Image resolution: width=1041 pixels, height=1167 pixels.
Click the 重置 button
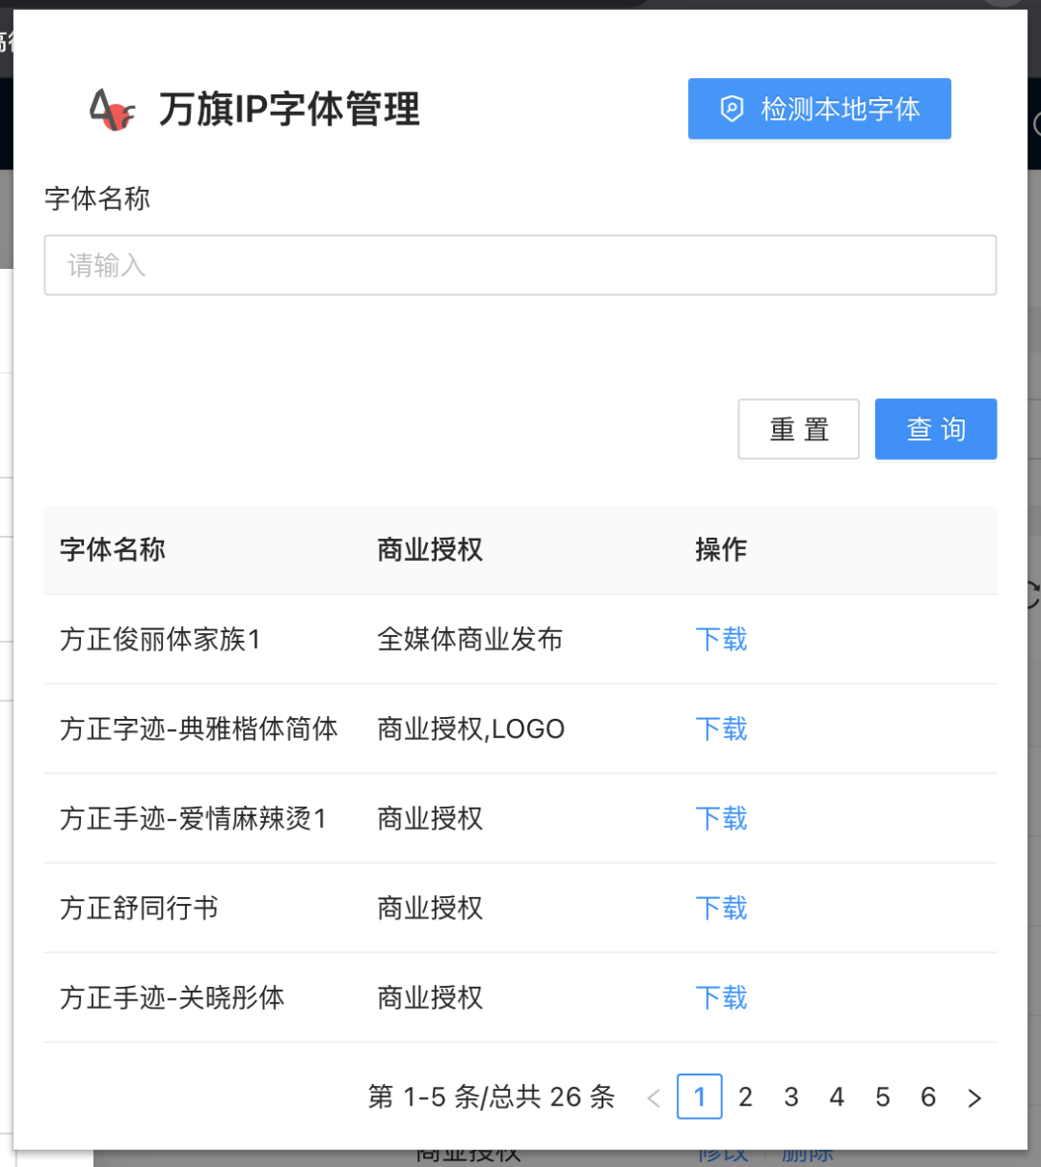click(799, 429)
